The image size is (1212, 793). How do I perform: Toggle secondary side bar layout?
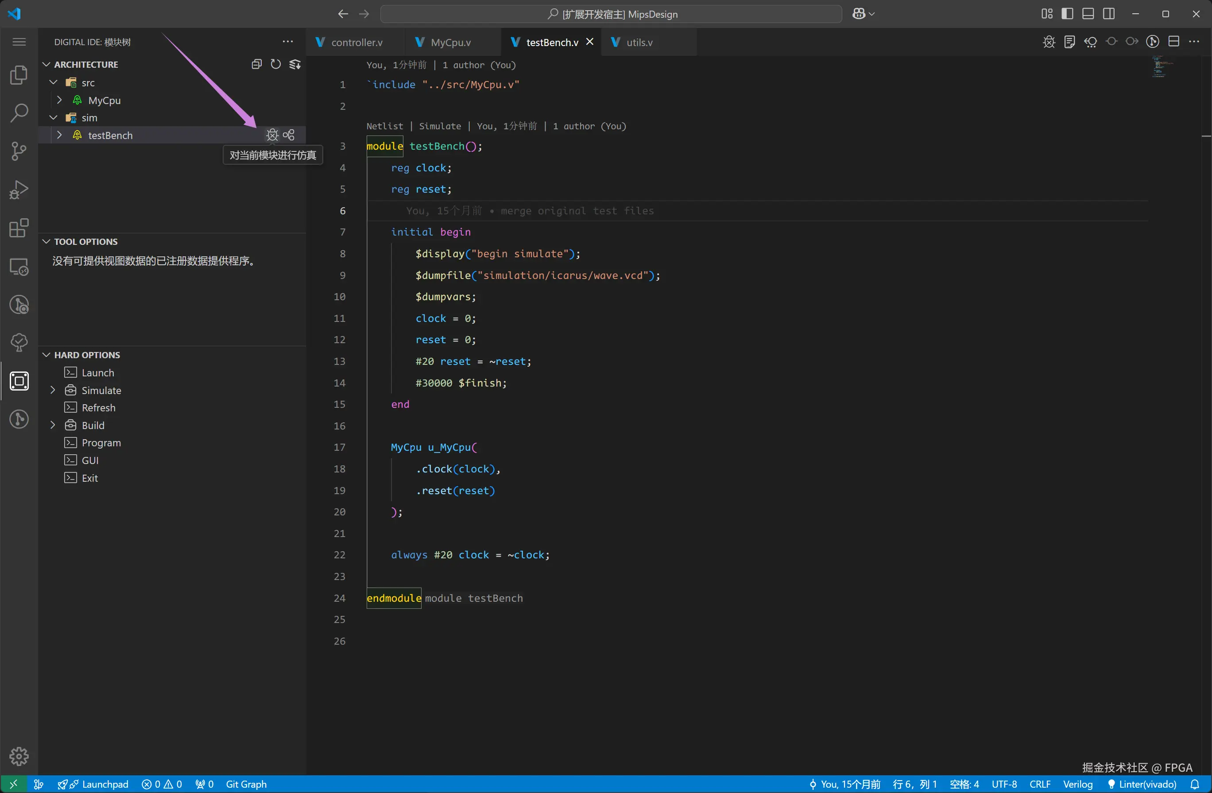[1109, 14]
